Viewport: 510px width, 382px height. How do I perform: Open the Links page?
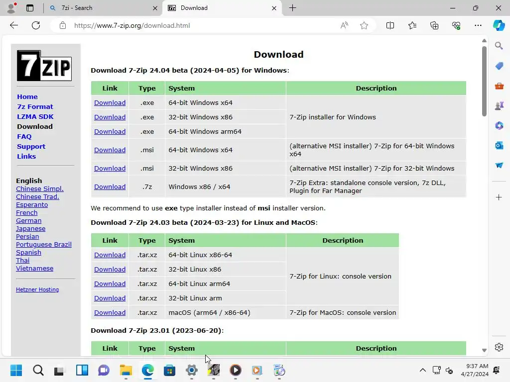click(26, 156)
